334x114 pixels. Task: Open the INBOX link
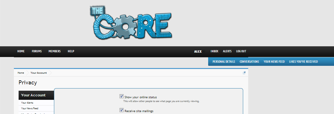[214, 51]
